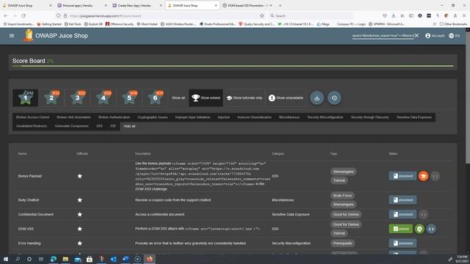This screenshot has width=470, height=264.
Task: Click Show all difficulties button
Action: [178, 98]
